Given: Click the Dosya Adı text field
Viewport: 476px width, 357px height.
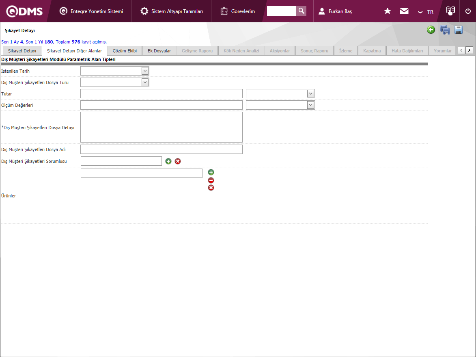Looking at the screenshot, I should [161, 149].
